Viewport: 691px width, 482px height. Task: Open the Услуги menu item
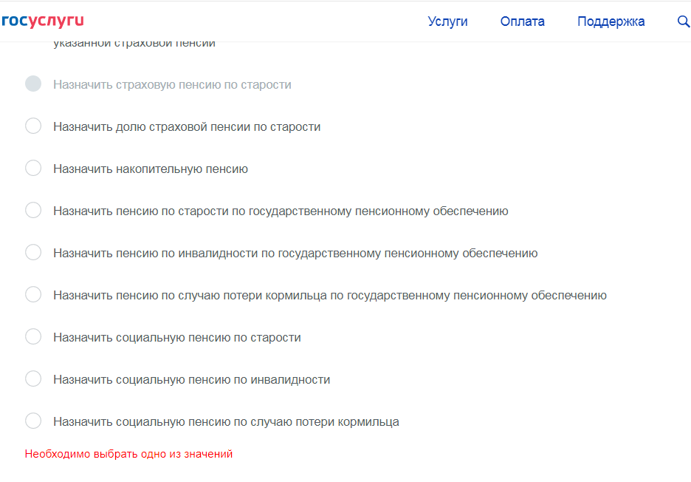coord(447,21)
